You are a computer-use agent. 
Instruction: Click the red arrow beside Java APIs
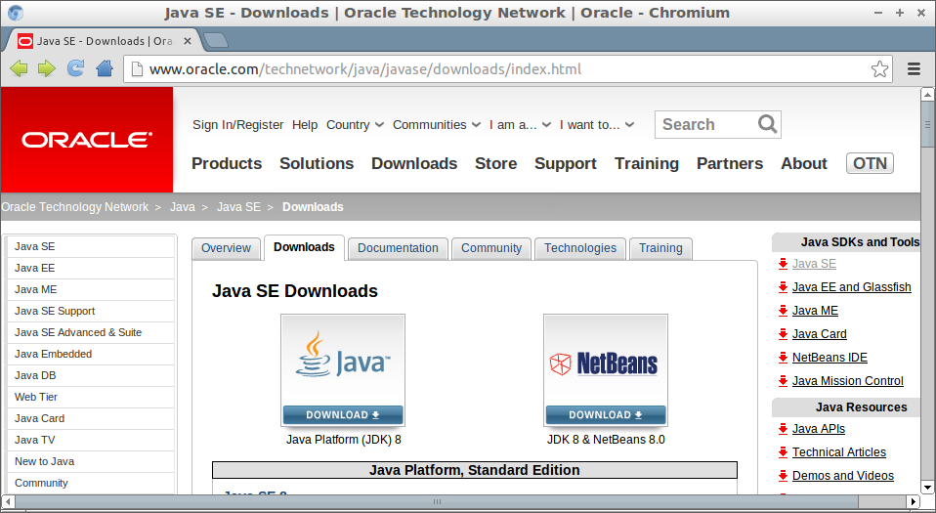click(784, 429)
